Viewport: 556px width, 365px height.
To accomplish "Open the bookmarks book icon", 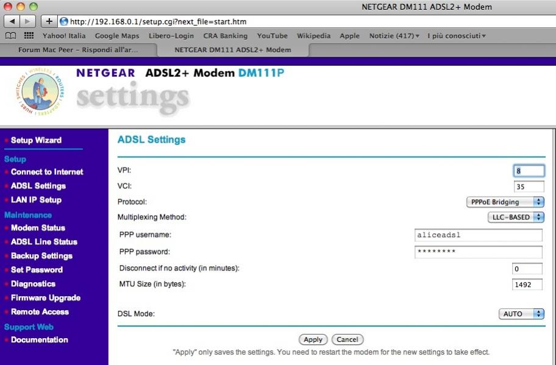I will 10,36.
